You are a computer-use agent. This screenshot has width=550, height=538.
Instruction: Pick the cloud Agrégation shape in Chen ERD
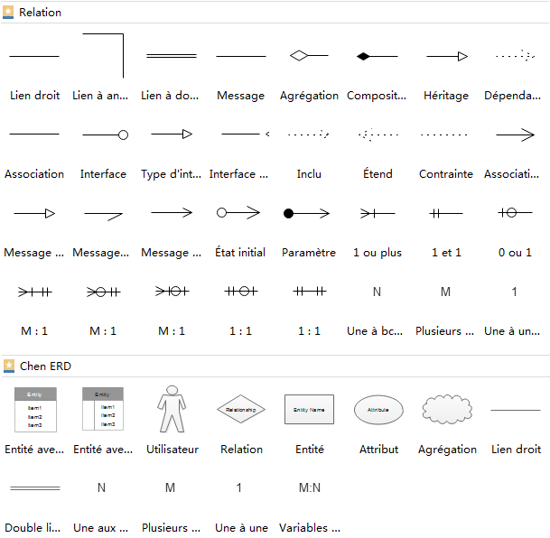click(x=447, y=409)
